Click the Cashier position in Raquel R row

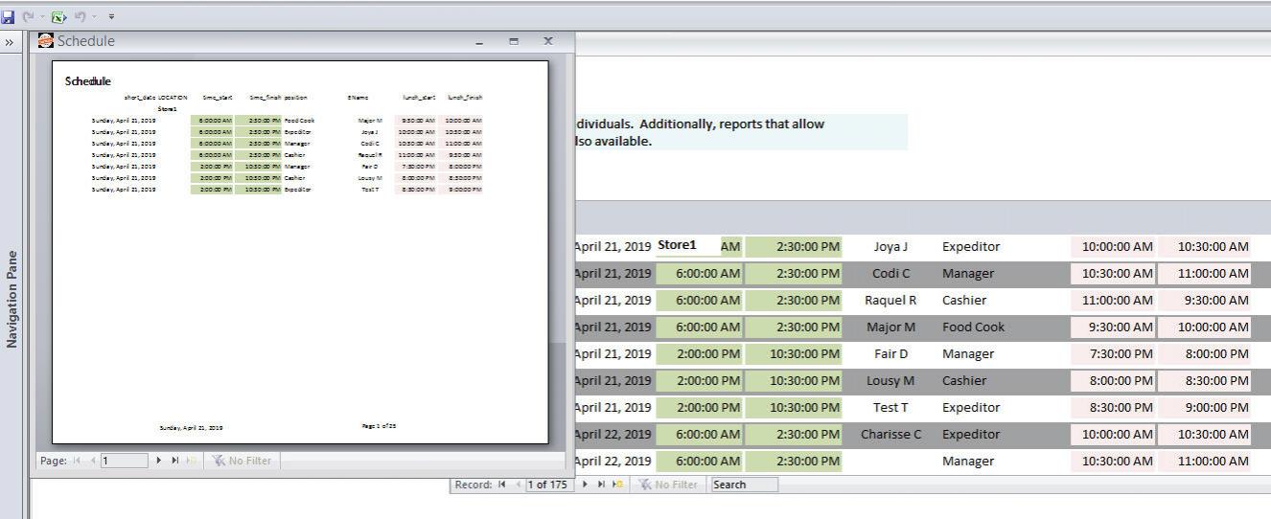point(964,300)
